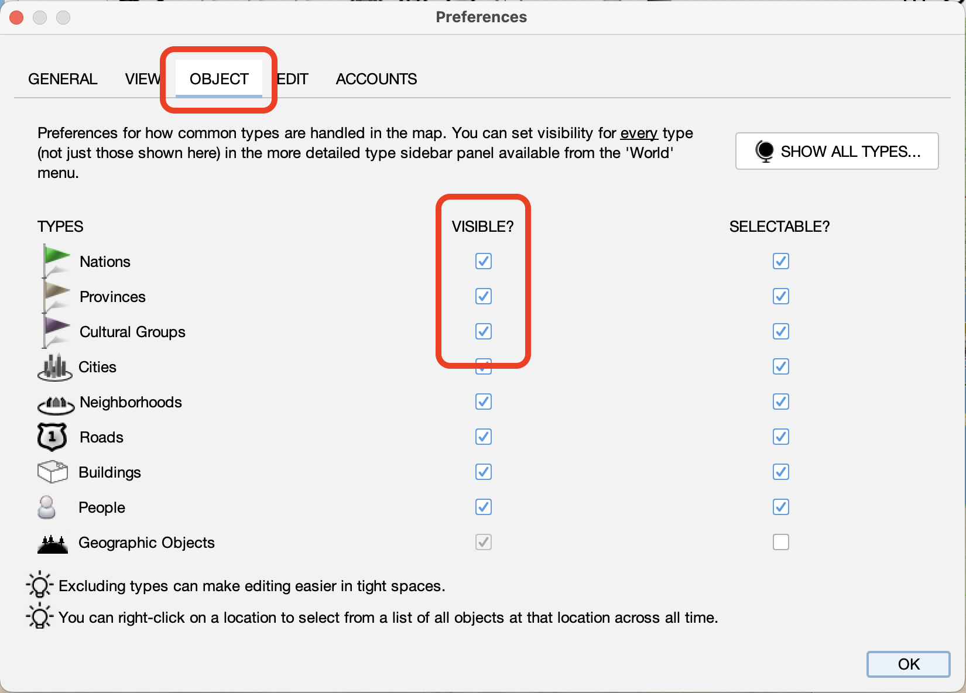Image resolution: width=966 pixels, height=693 pixels.
Task: Enable Geographic Objects selectable checkbox
Action: [780, 542]
